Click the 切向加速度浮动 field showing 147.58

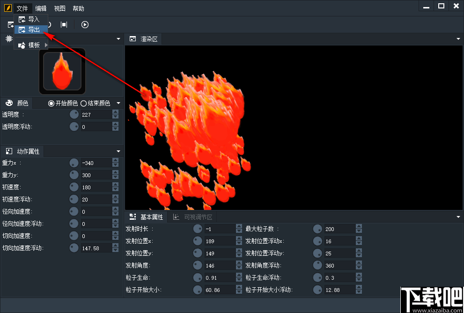click(96, 248)
